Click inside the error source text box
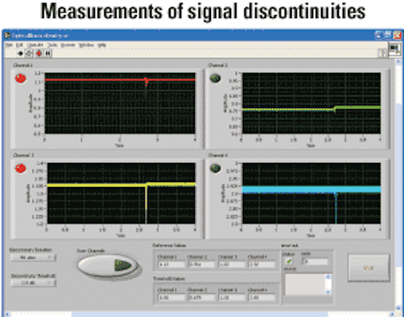 point(305,284)
